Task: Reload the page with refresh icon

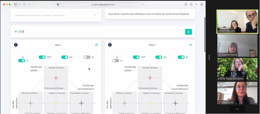Action: (143, 5)
